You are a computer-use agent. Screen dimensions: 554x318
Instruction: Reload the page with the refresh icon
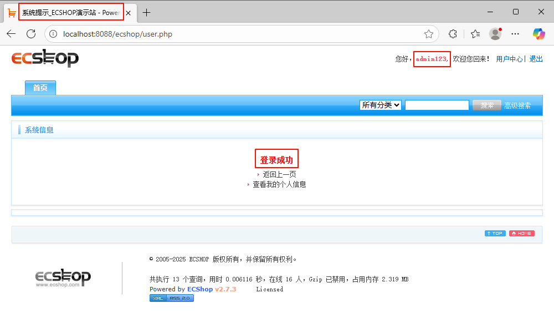click(31, 34)
